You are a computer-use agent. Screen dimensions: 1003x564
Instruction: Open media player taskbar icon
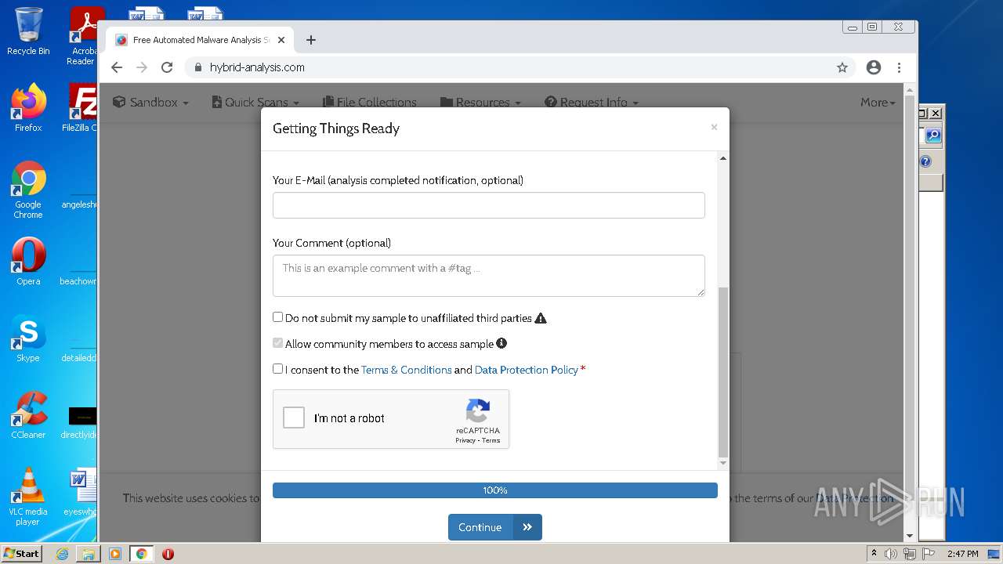coord(115,554)
